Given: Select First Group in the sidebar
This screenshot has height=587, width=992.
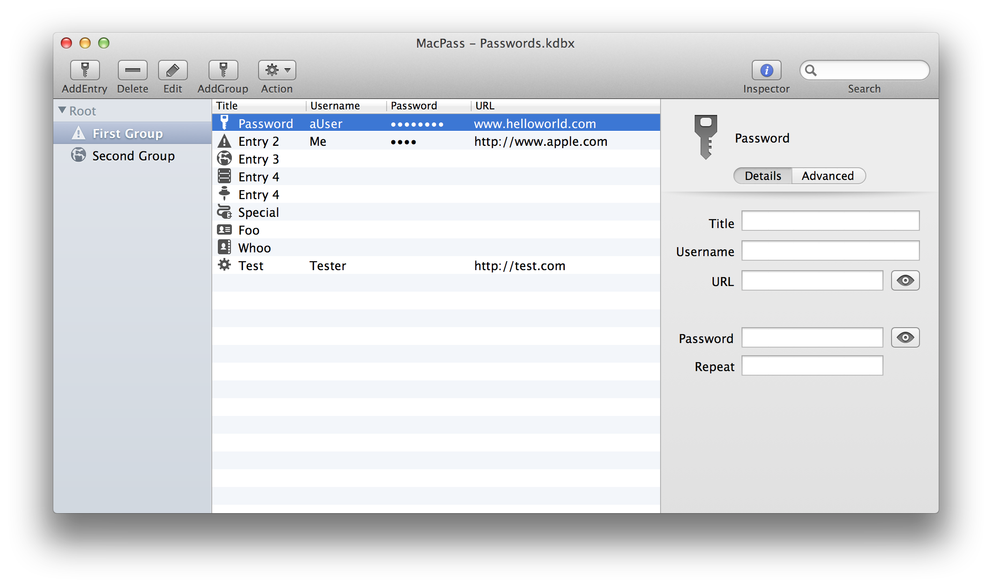Looking at the screenshot, I should (x=127, y=134).
